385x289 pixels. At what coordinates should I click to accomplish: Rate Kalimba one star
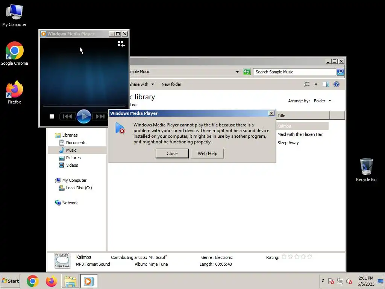coord(284,257)
